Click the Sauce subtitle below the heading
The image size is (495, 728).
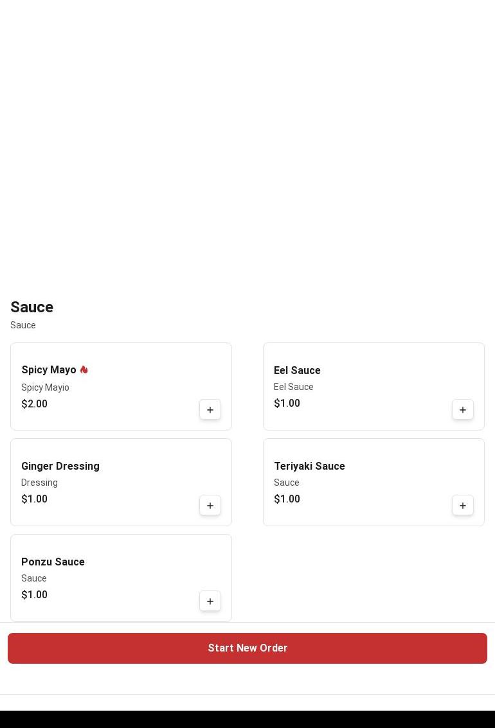(x=23, y=325)
